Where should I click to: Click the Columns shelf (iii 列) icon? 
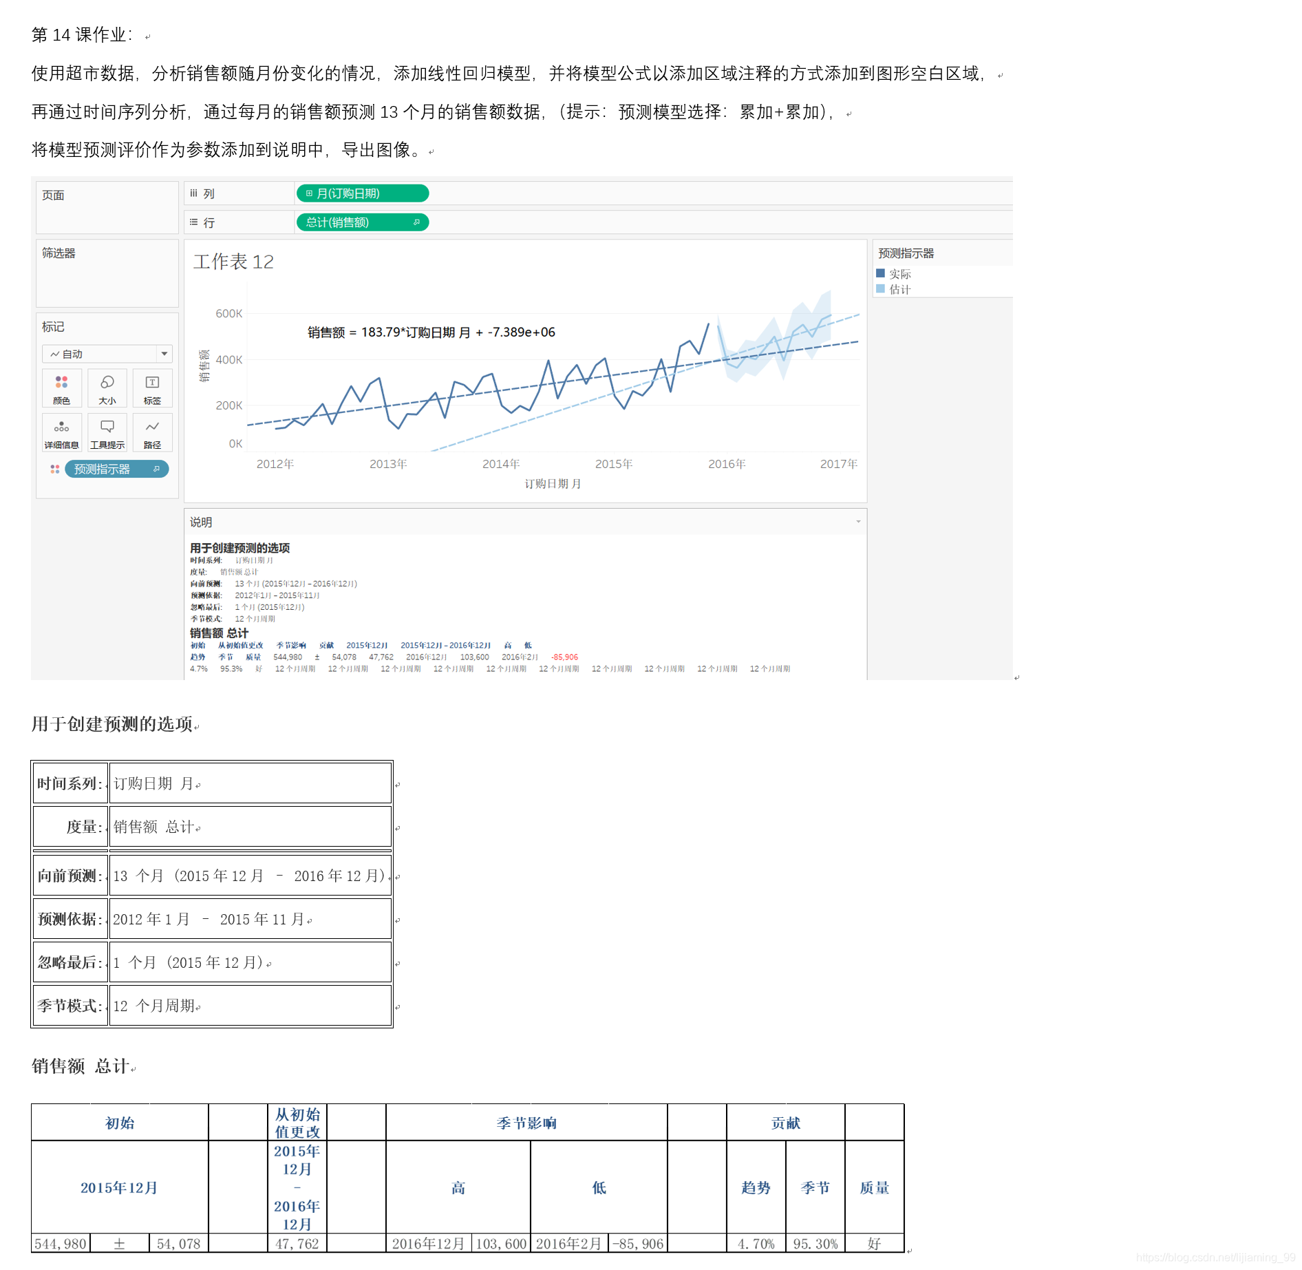tap(193, 193)
